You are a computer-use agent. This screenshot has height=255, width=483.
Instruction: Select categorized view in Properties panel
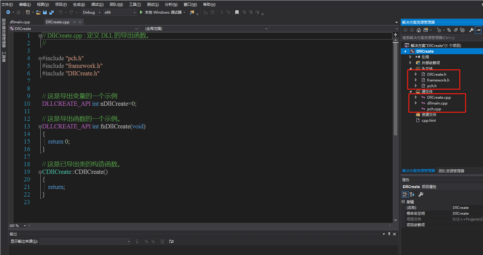point(405,194)
